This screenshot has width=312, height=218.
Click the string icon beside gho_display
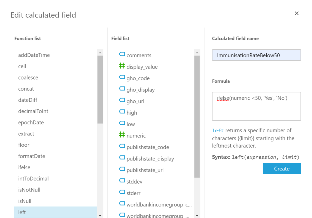[x=122, y=89]
